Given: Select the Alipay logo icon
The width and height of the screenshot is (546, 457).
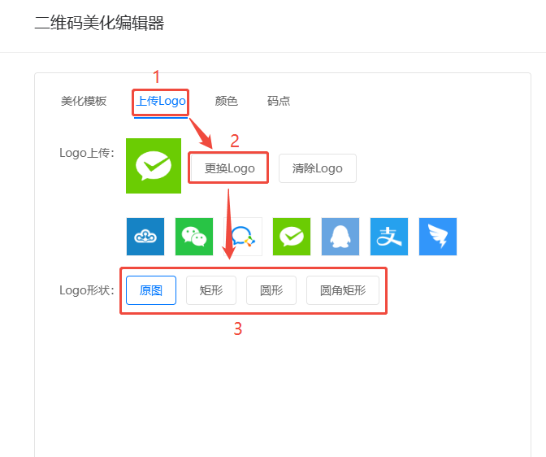Looking at the screenshot, I should click(389, 237).
